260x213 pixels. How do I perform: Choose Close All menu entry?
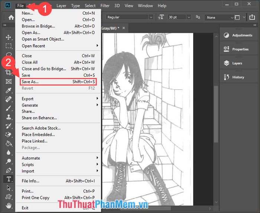pyautogui.click(x=58, y=62)
